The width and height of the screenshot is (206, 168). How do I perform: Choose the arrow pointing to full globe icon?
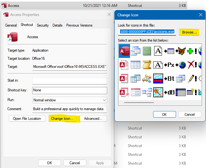[x=181, y=65]
